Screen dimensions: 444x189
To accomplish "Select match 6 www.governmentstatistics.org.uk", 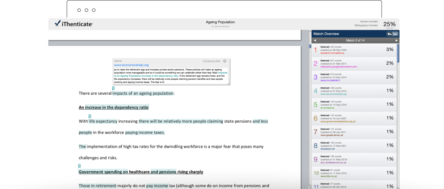I will pyautogui.click(x=354, y=119).
